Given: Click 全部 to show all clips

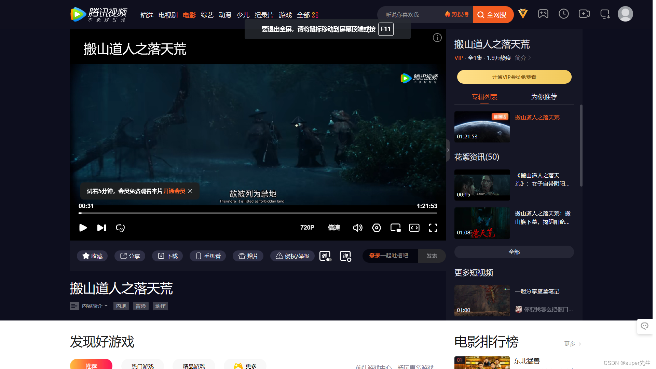Looking at the screenshot, I should (x=514, y=252).
